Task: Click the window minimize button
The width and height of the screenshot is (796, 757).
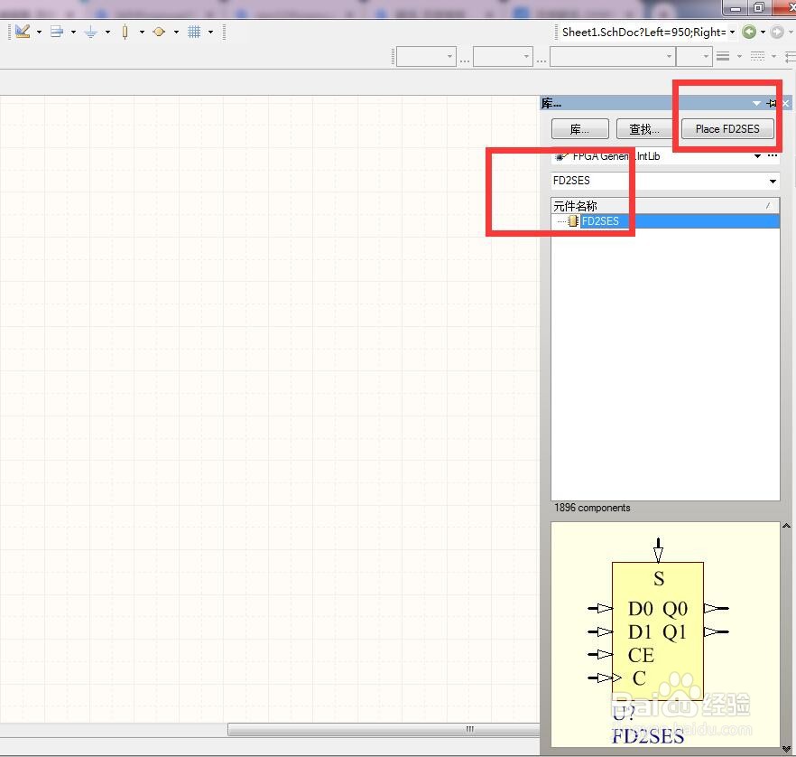Action: point(735,7)
